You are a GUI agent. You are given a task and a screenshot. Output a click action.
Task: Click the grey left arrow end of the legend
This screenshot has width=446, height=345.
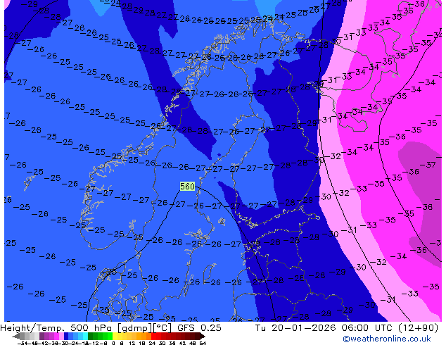pyautogui.click(x=16, y=336)
